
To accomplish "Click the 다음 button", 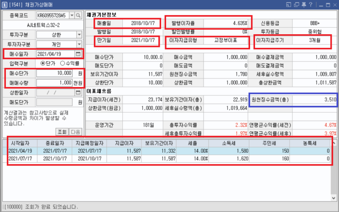I will (75, 132).
